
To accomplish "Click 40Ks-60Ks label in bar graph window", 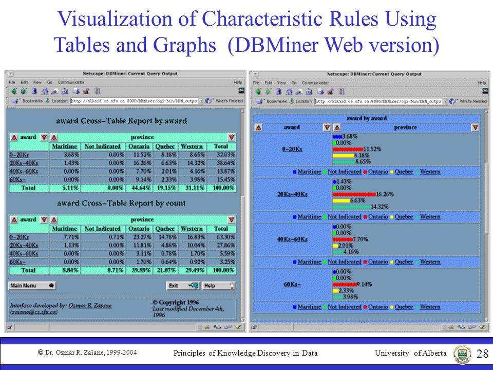I will 292,239.
